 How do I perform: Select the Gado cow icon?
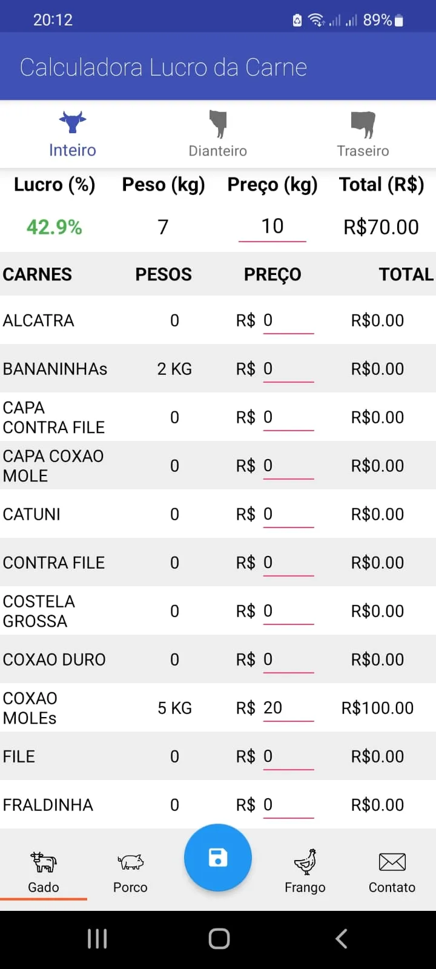pos(44,861)
